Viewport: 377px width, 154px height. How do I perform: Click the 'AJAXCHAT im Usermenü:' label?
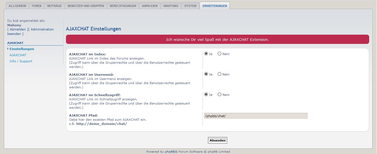pyautogui.click(x=91, y=75)
